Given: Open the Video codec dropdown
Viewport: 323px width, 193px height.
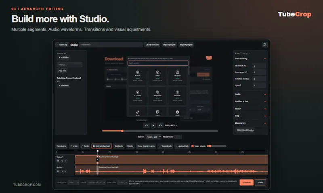Looking at the screenshot, I should [122, 182].
